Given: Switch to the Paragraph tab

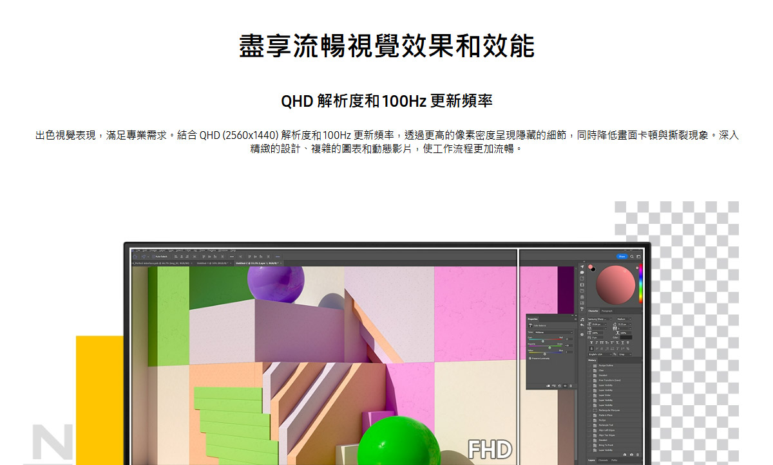Looking at the screenshot, I should tap(607, 311).
